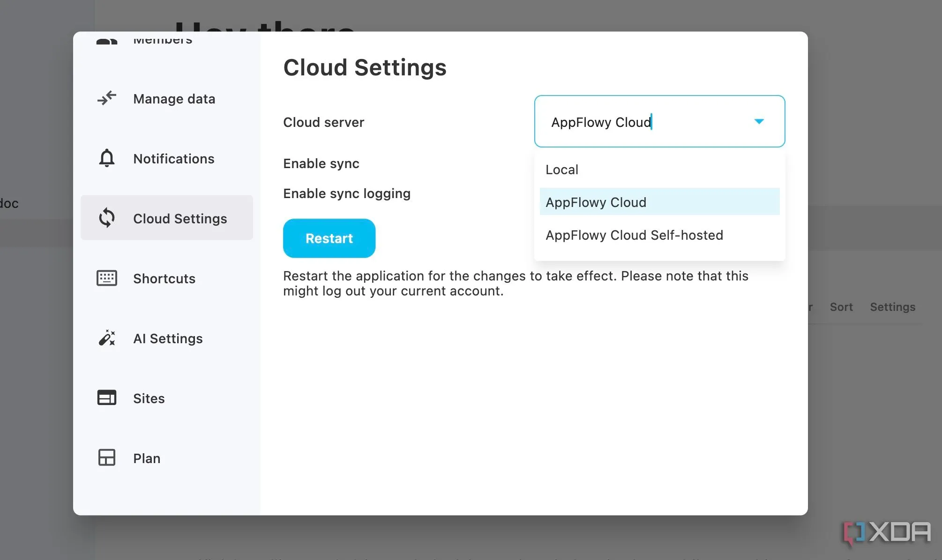Image resolution: width=942 pixels, height=560 pixels.
Task: Click the Cloud server label
Action: [323, 122]
